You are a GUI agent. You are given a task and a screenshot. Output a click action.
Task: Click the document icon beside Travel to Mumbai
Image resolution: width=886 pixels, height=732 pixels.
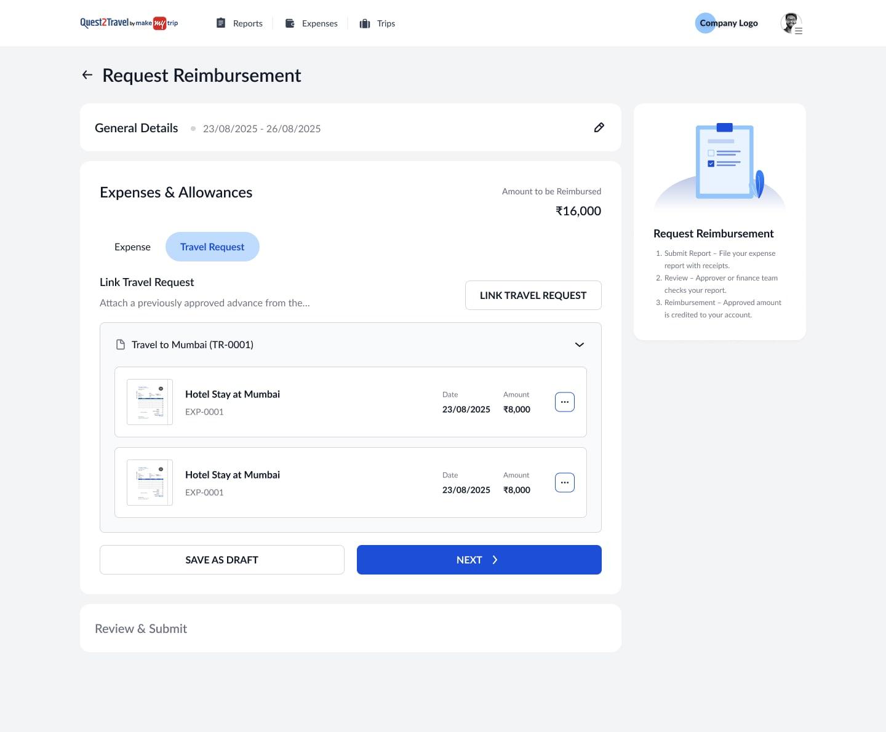[x=121, y=344]
